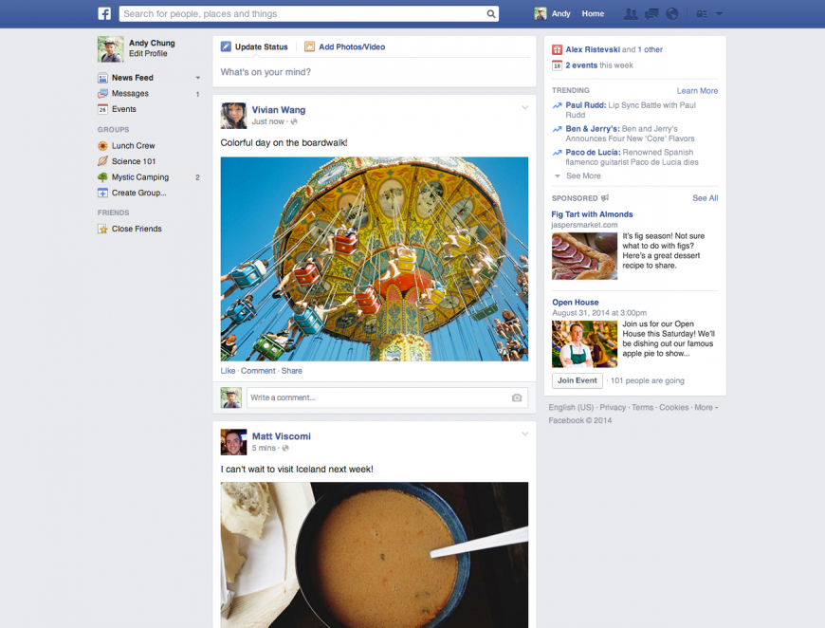This screenshot has height=628, width=825.
Task: Click the search for people, places field
Action: 309,13
